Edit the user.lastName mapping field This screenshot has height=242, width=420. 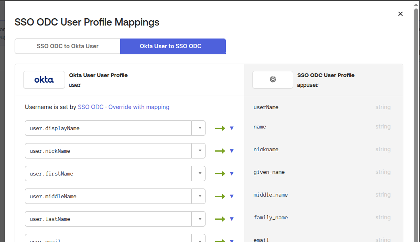[x=108, y=219]
